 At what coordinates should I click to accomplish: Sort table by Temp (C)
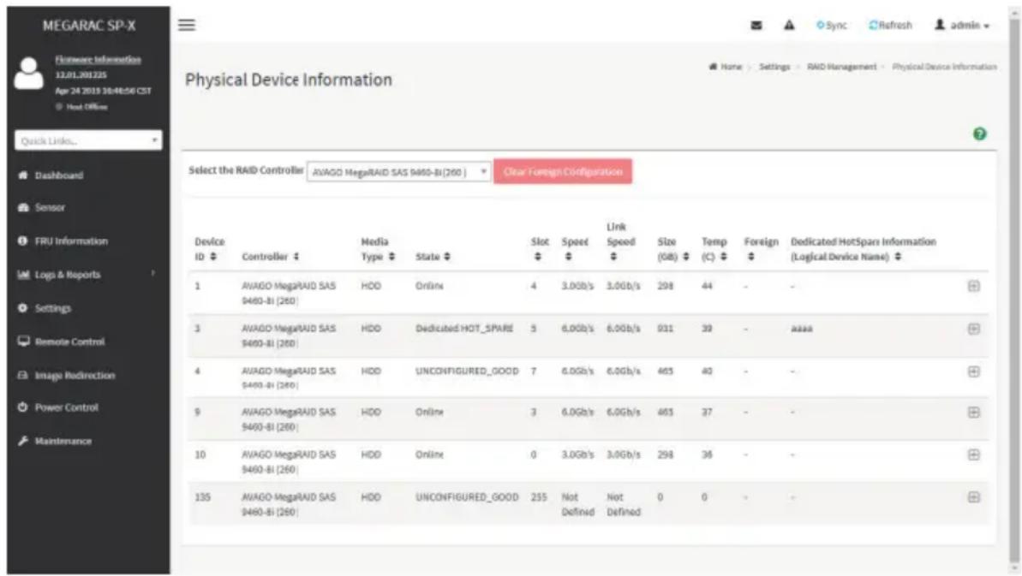714,249
